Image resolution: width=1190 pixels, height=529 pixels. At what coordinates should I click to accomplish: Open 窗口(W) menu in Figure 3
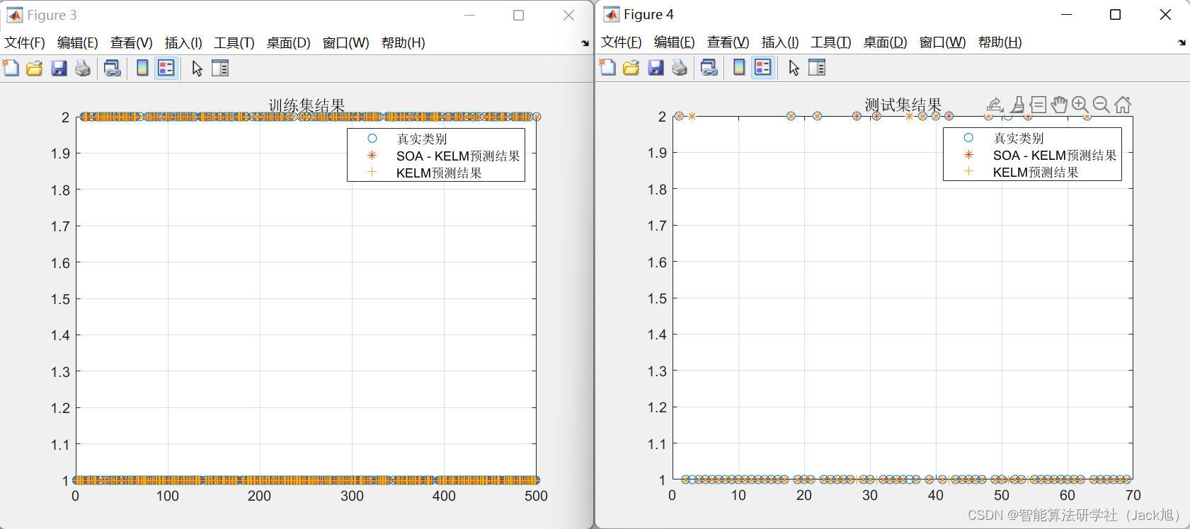point(345,42)
